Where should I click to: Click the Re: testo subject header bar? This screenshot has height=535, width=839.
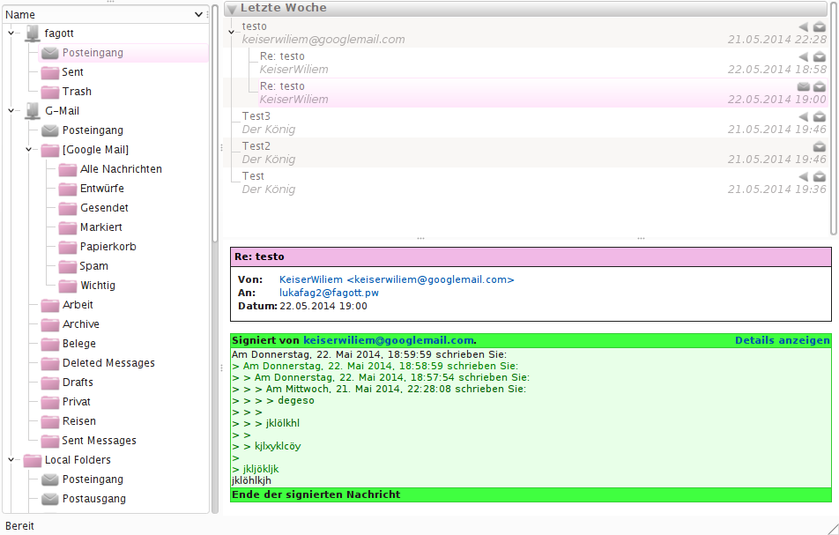click(531, 256)
